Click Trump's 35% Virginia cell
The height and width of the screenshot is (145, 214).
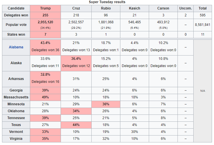click(x=45, y=139)
